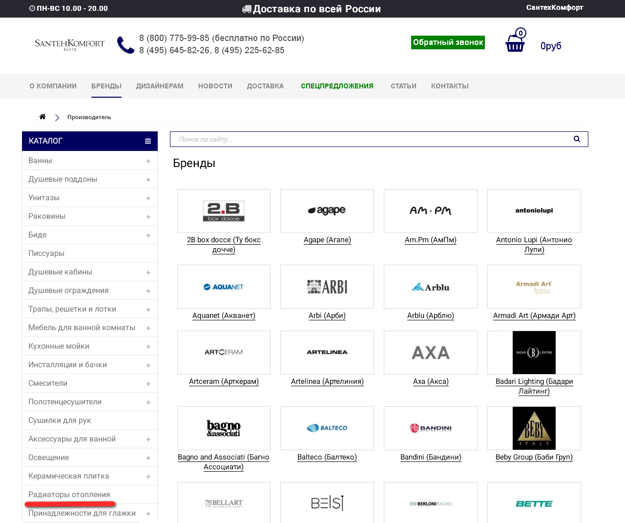This screenshot has width=625, height=523.
Task: Open the Контакты menu item
Action: coord(450,86)
